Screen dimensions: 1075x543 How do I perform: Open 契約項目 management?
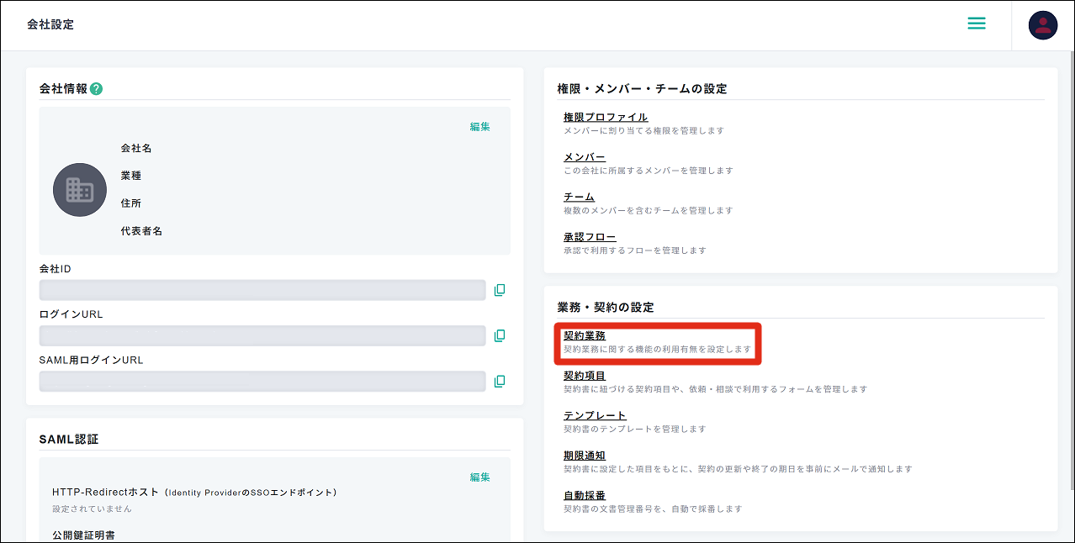(x=584, y=376)
